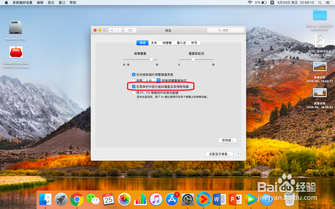Open Numbers from the Dock
The height and width of the screenshot is (209, 335).
[x=140, y=199]
